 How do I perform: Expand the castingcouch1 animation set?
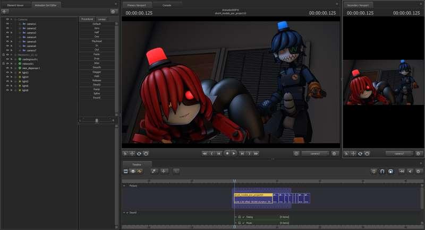15,59
